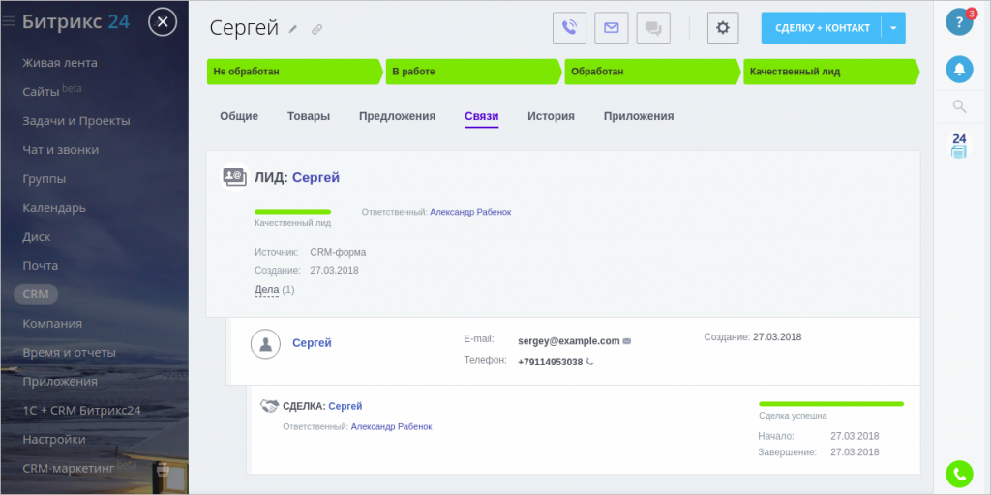
Task: Click creation date 27.03.2018 in lead section
Action: pyautogui.click(x=334, y=271)
